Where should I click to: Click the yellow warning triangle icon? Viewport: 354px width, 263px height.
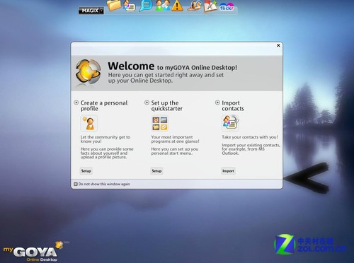click(x=177, y=6)
